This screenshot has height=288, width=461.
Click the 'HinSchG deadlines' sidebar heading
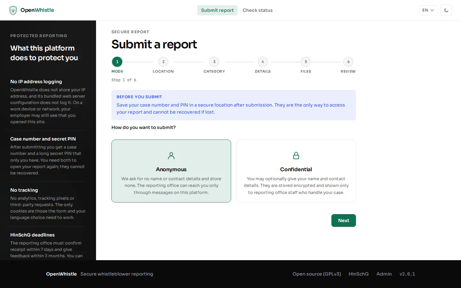coord(32,235)
